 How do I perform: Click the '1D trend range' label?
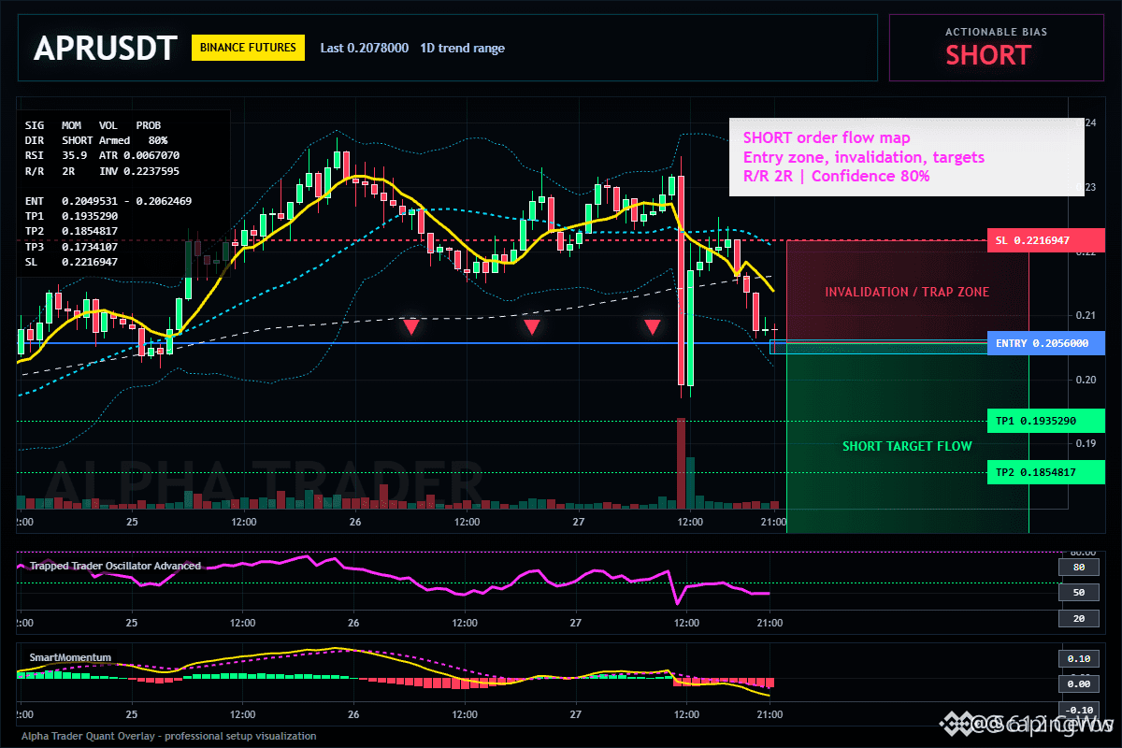point(462,48)
